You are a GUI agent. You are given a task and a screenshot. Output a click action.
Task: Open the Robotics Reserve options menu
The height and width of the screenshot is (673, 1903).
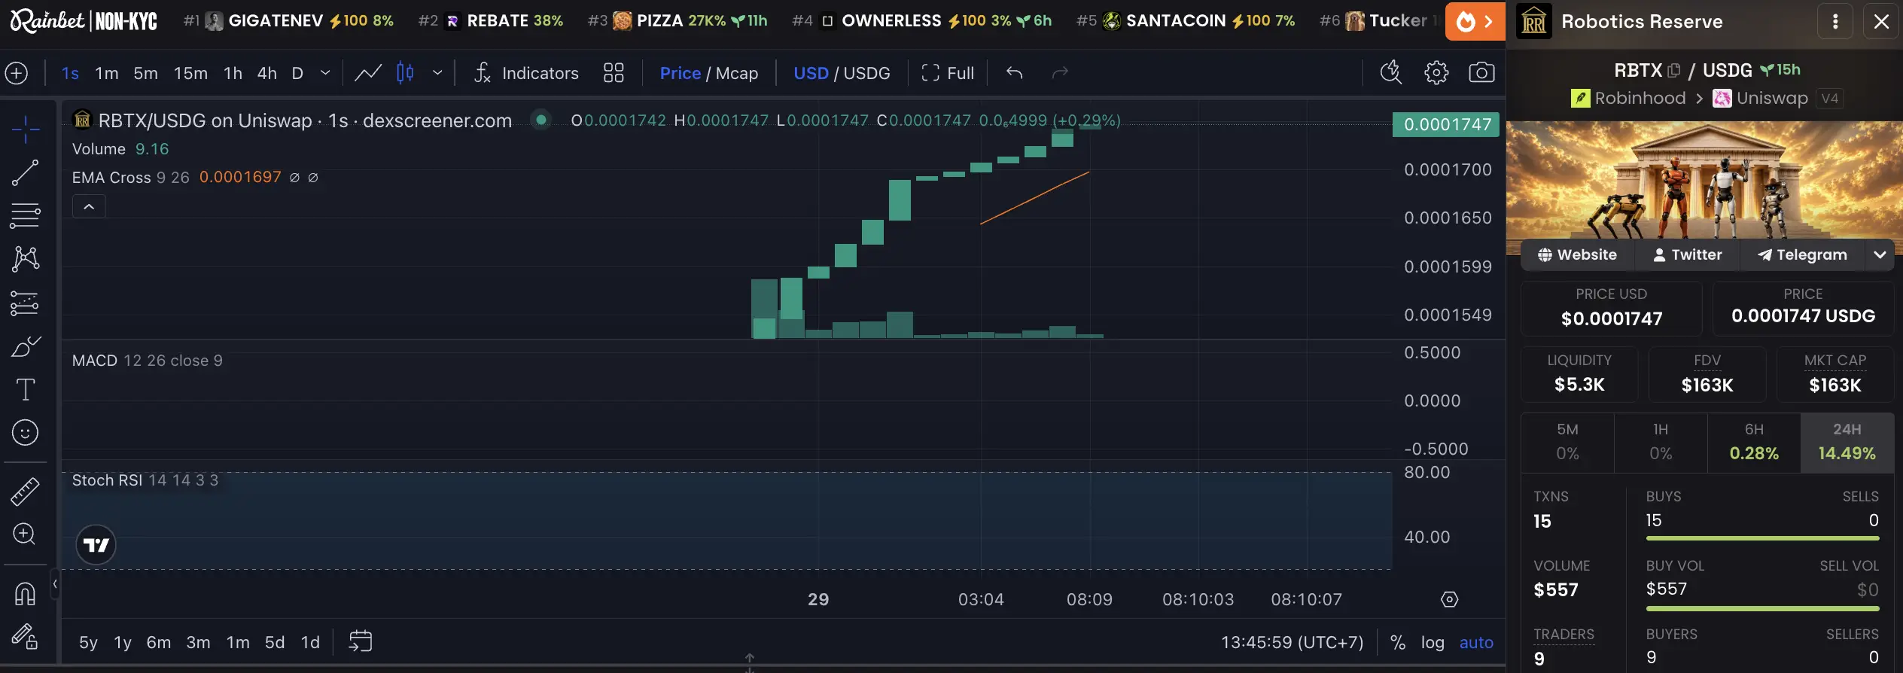coord(1835,21)
